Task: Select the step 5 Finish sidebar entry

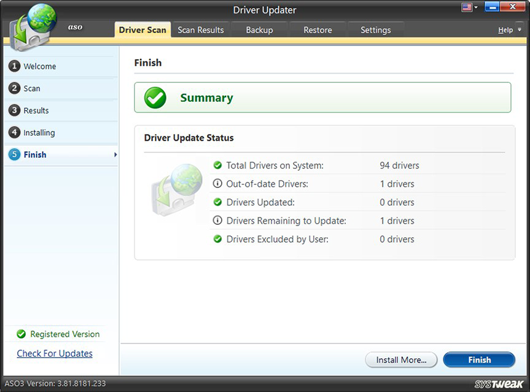Action: [14, 155]
